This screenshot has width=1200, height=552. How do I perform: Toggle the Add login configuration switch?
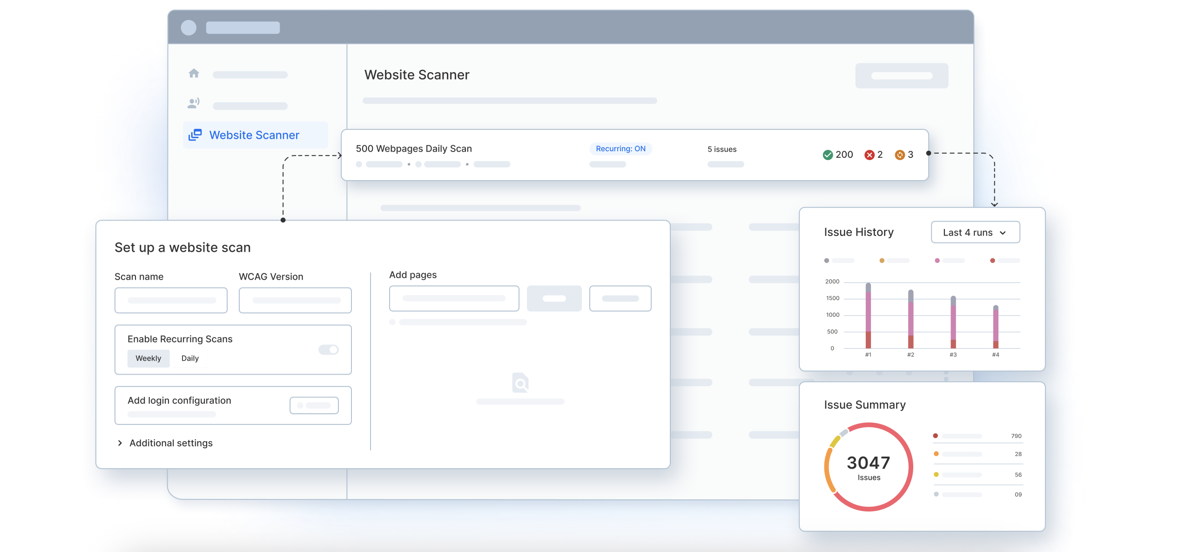314,405
